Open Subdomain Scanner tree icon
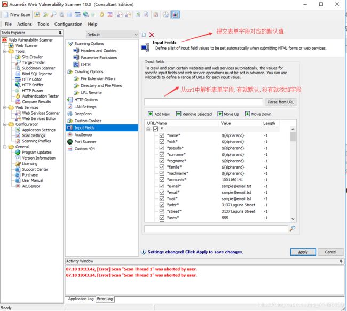Screen dimensions: 347x311 point(18,68)
